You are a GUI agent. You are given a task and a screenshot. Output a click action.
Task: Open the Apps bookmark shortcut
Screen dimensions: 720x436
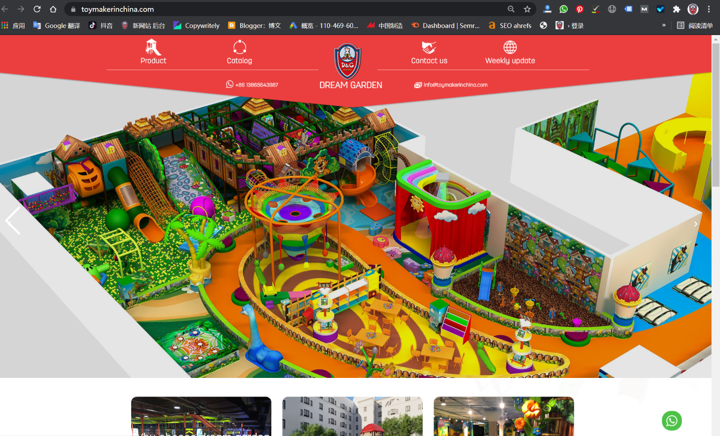click(13, 26)
